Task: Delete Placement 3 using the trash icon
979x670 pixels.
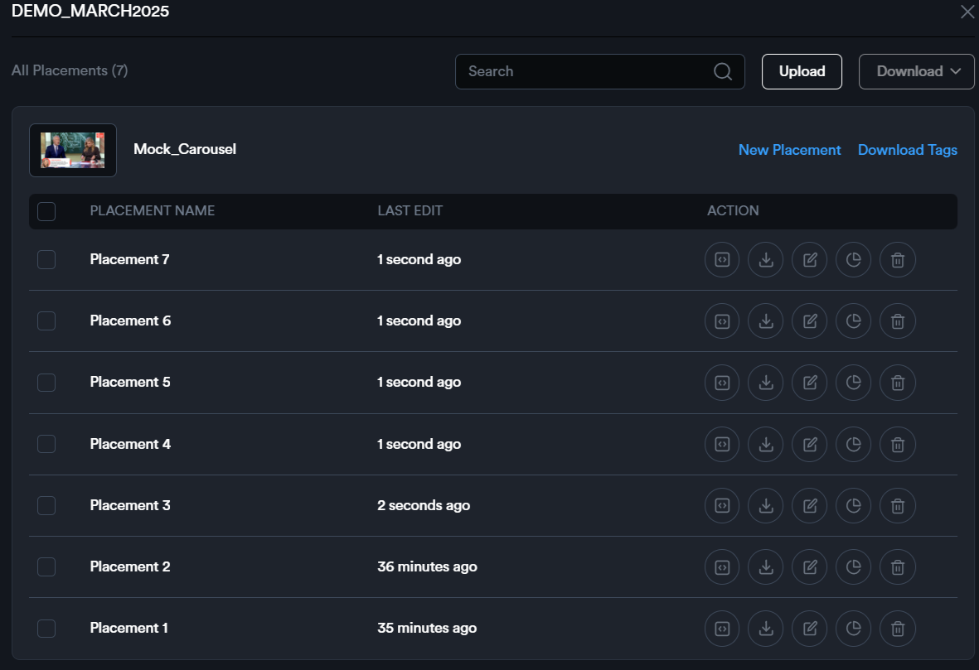Action: tap(898, 506)
